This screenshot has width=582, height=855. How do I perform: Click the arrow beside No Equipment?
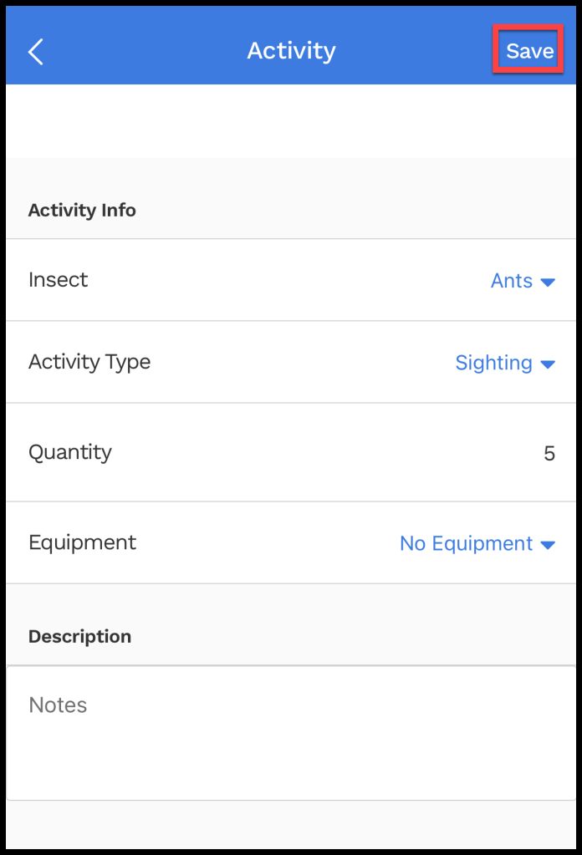pos(548,545)
